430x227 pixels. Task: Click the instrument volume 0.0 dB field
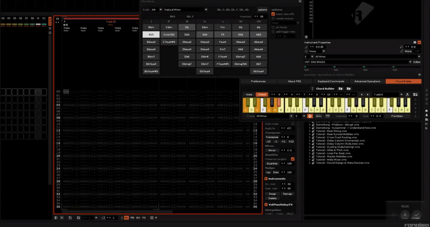point(317,47)
